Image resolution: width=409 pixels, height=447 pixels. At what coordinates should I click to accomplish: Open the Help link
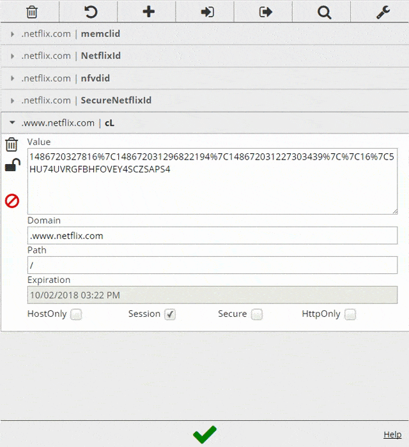(x=392, y=434)
